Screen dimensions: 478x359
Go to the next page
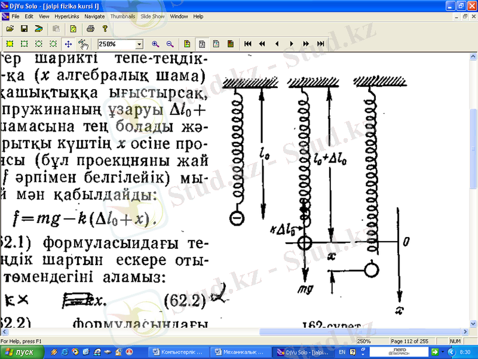(292, 44)
